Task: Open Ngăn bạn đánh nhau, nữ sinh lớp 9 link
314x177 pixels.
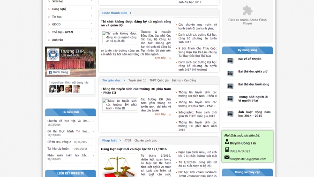Action: pyautogui.click(x=197, y=154)
